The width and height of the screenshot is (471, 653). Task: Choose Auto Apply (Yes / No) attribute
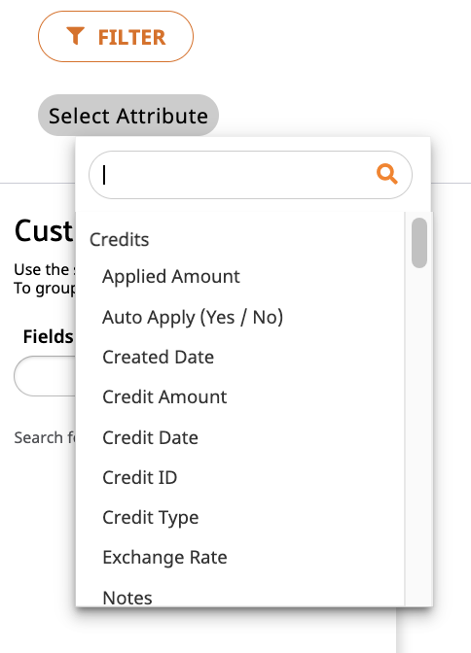pyautogui.click(x=193, y=318)
